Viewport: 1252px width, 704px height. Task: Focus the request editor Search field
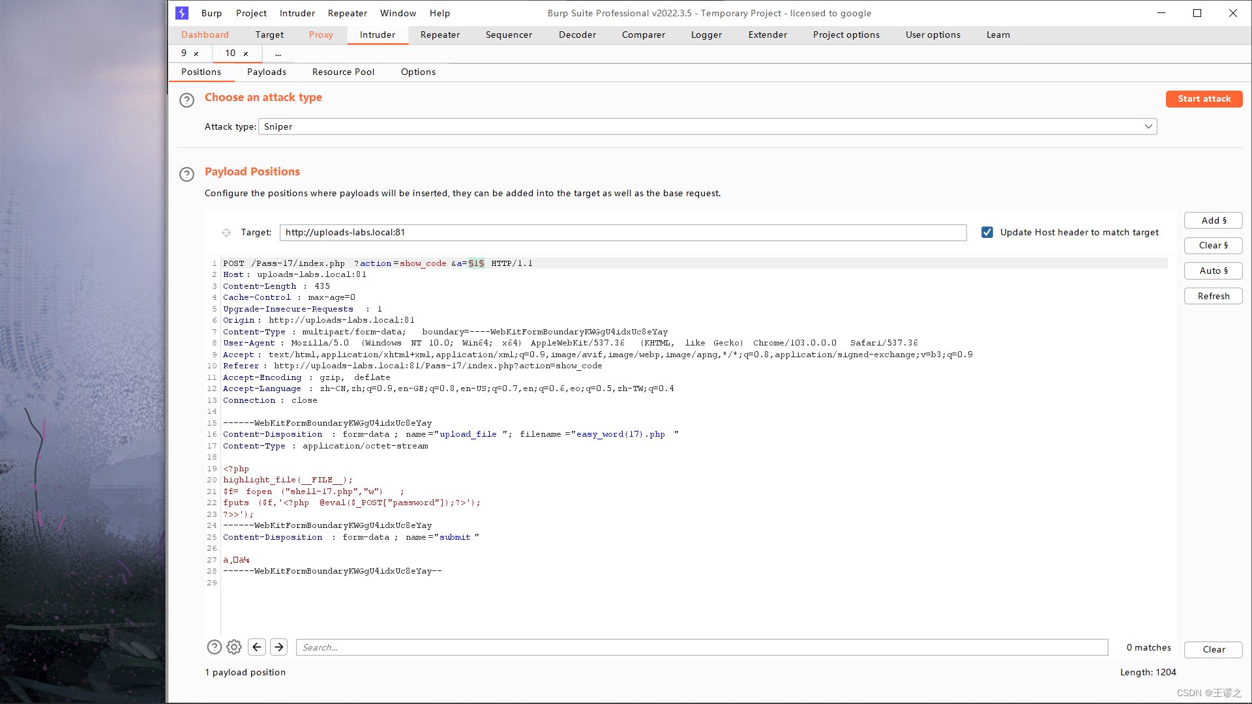point(702,647)
